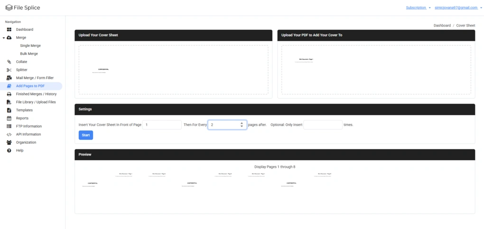Open the Help page
This screenshot has width=484, height=229.
(x=19, y=151)
